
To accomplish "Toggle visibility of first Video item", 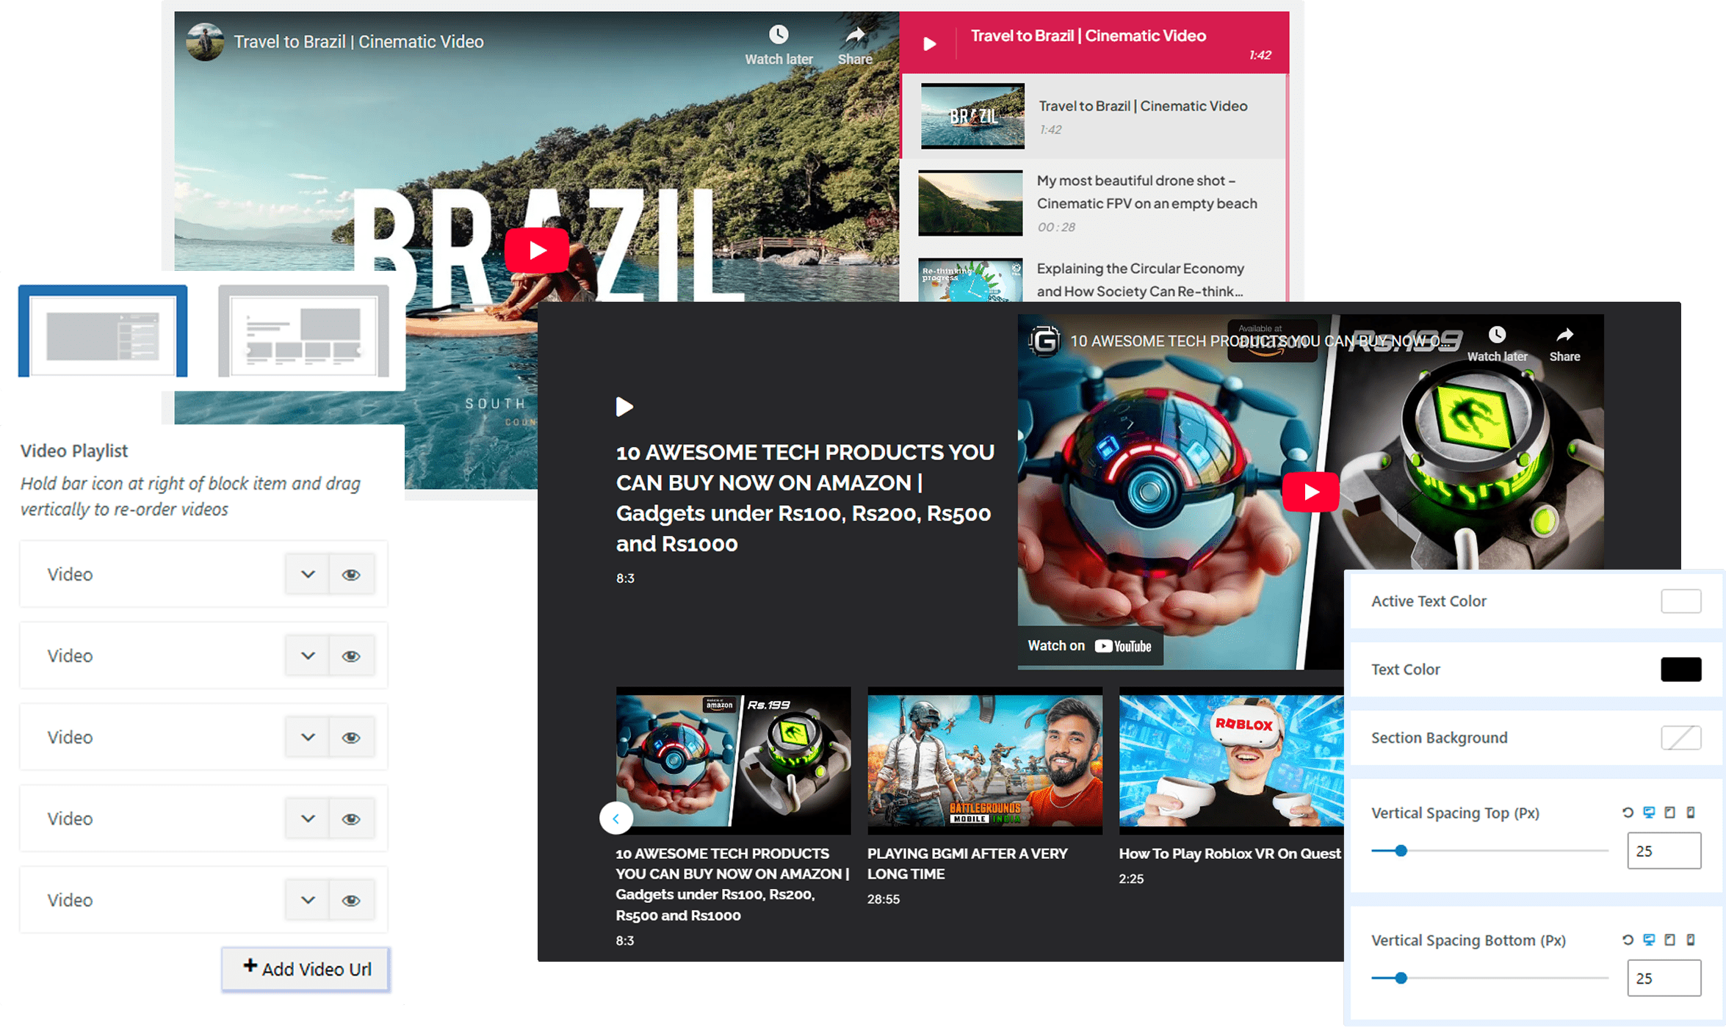I will point(351,575).
